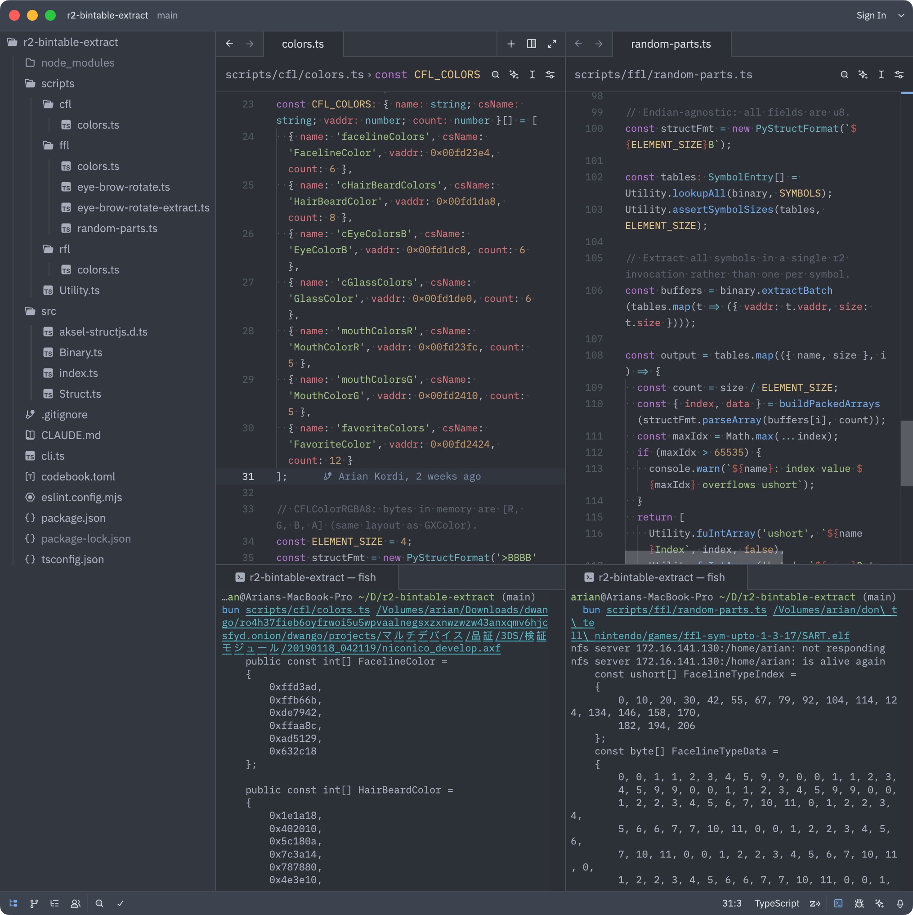Switch to the random-parts.ts tab
This screenshot has height=915, width=913.
(671, 44)
